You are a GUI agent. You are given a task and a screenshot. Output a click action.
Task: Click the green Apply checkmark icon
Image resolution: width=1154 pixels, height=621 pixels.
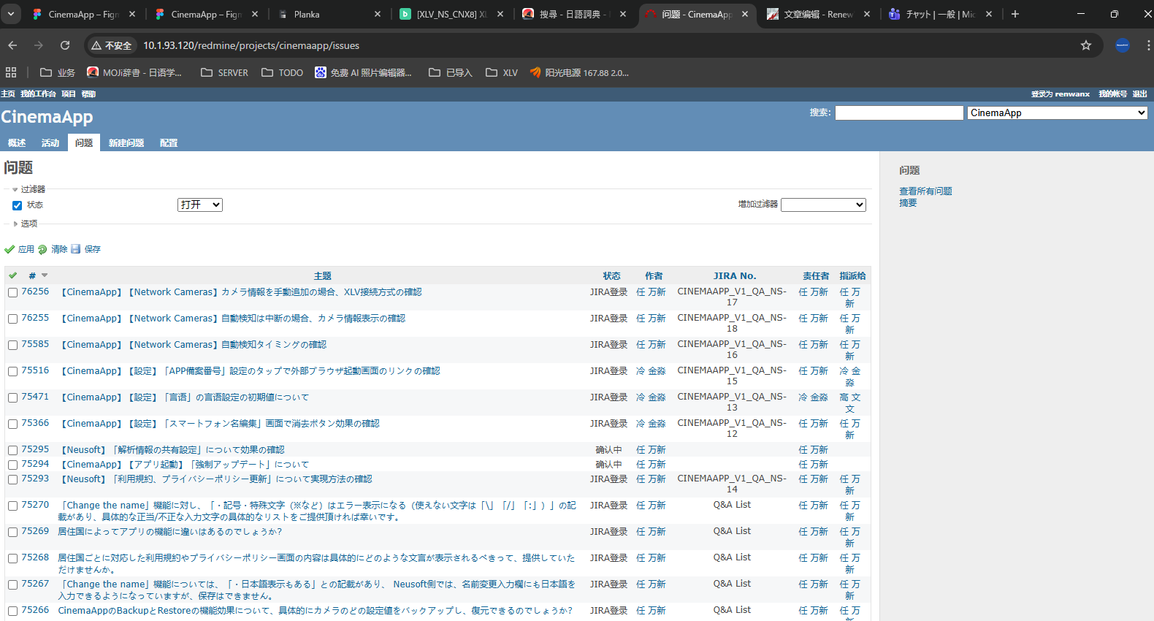pyautogui.click(x=9, y=249)
